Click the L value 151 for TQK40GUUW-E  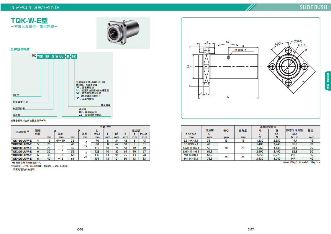coord(97,158)
